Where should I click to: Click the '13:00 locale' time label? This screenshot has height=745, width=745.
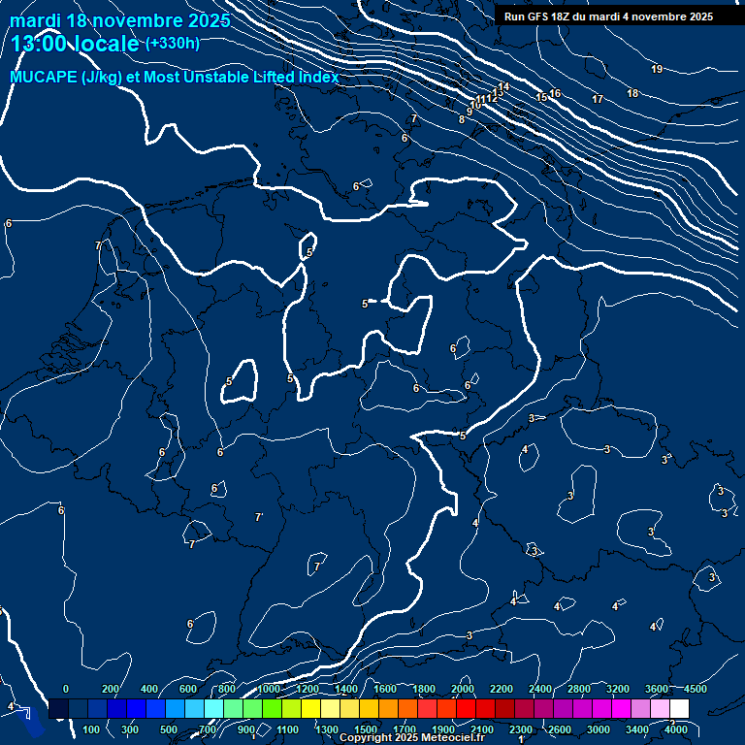pyautogui.click(x=75, y=44)
